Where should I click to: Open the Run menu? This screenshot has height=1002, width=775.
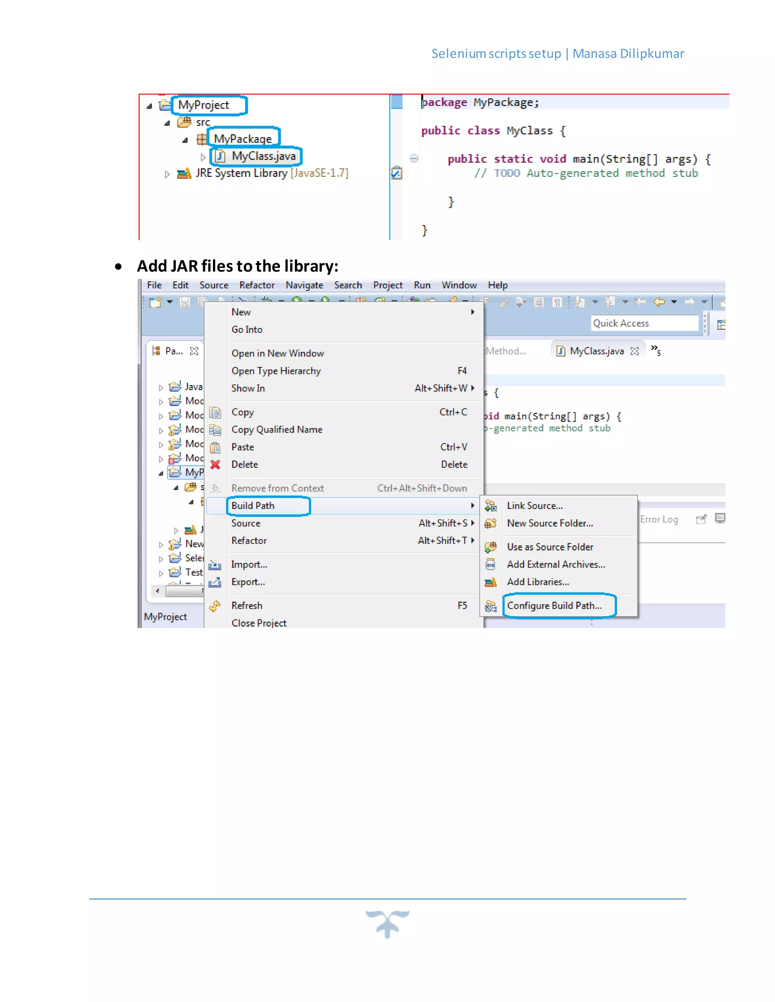(422, 285)
